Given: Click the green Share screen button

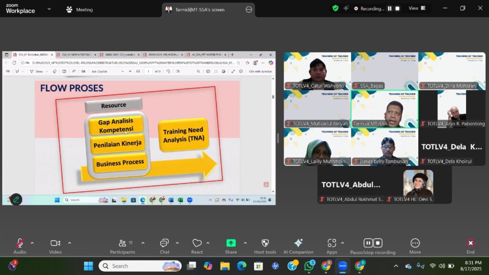Looking at the screenshot, I should pos(231,243).
